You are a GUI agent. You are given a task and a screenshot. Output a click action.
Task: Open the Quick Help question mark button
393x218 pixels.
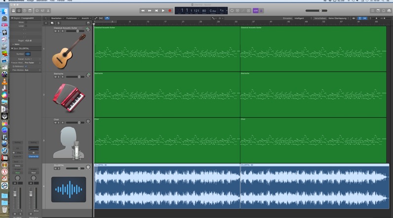point(24,11)
